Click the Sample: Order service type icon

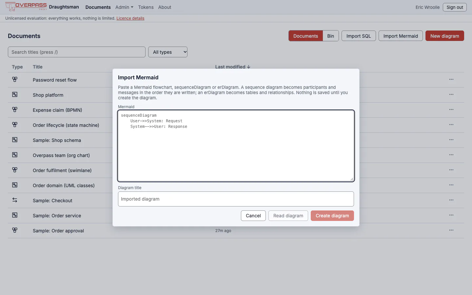click(x=15, y=215)
